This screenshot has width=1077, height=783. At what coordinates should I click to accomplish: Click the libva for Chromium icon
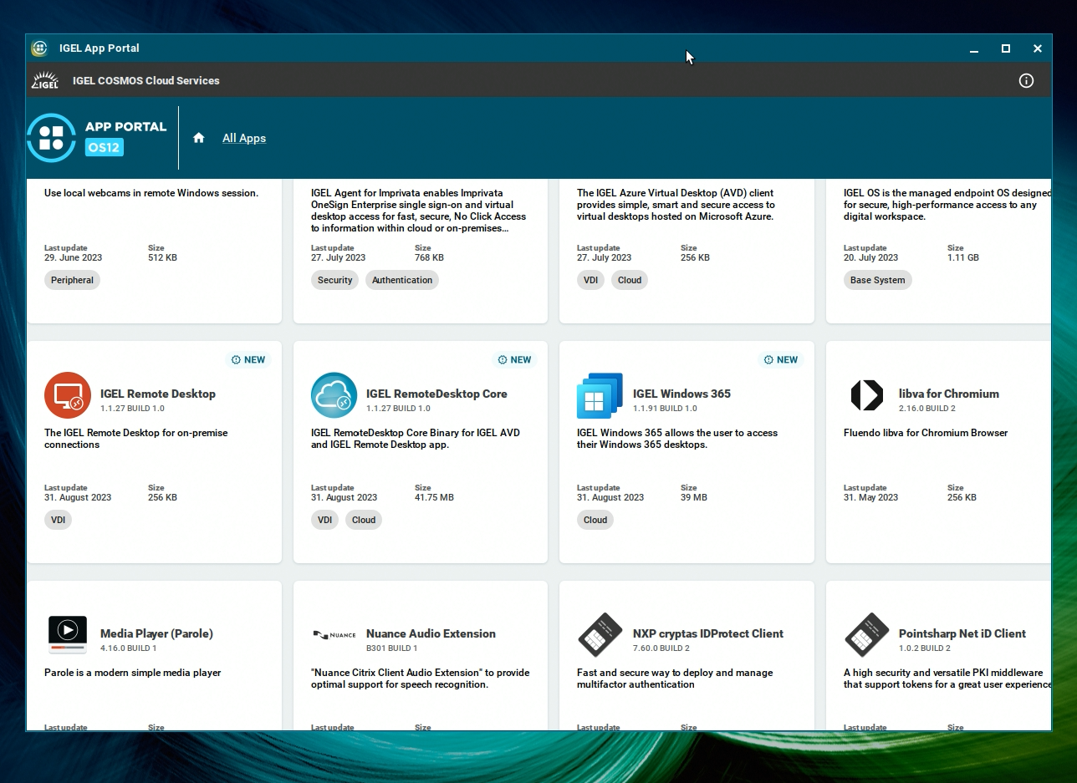tap(866, 395)
